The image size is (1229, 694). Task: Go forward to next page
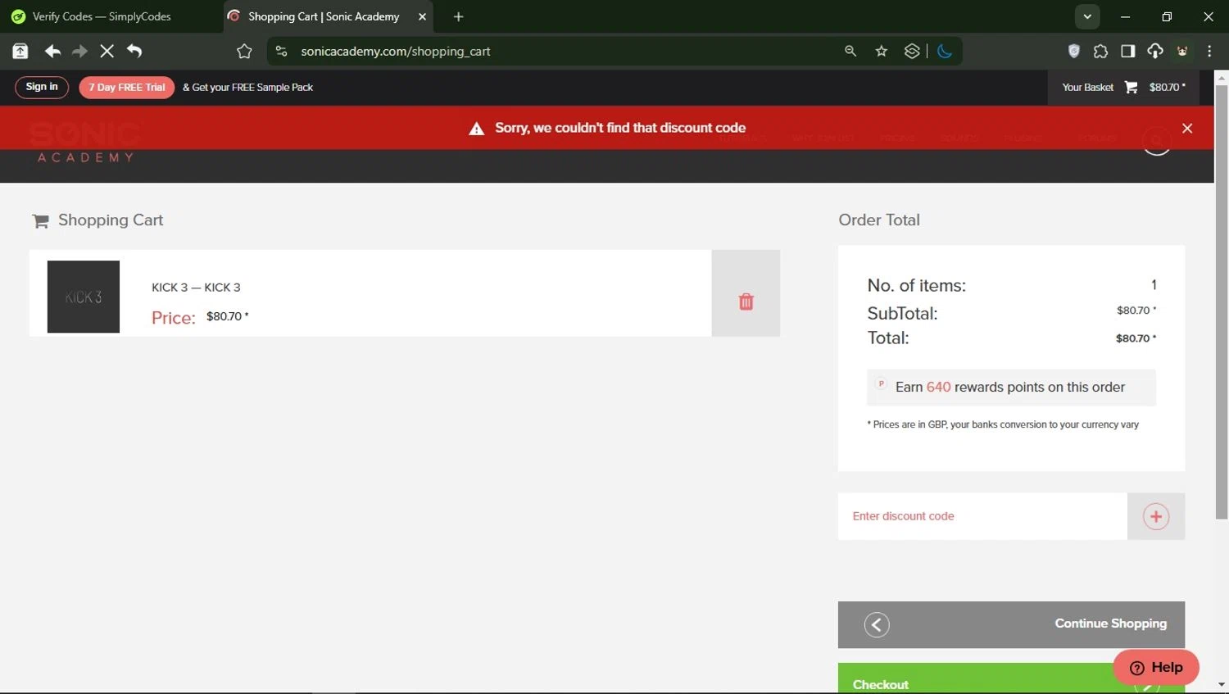click(79, 52)
